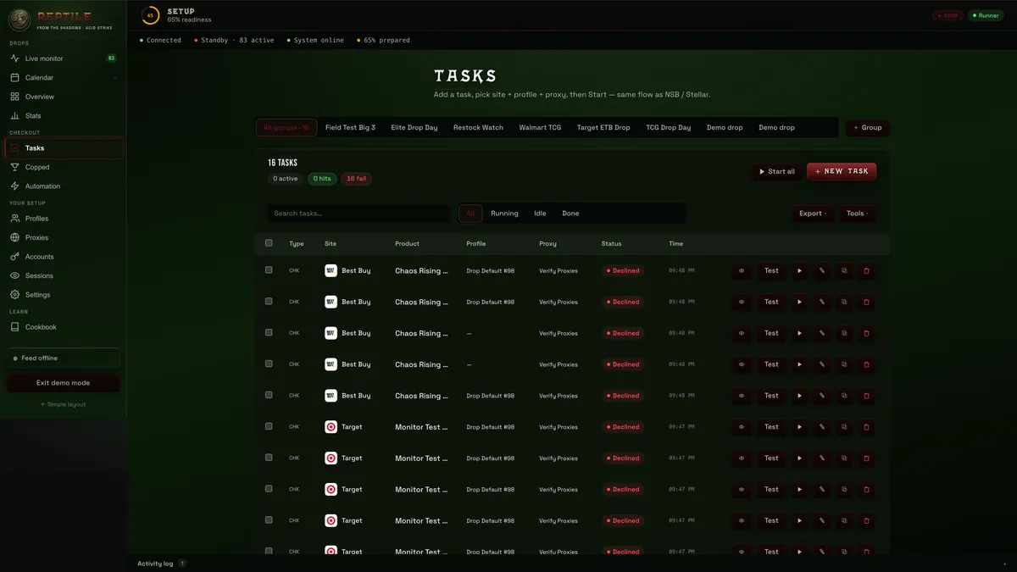This screenshot has height=572, width=1017.
Task: Edit the first Target task with the pencil icon
Action: point(821,427)
